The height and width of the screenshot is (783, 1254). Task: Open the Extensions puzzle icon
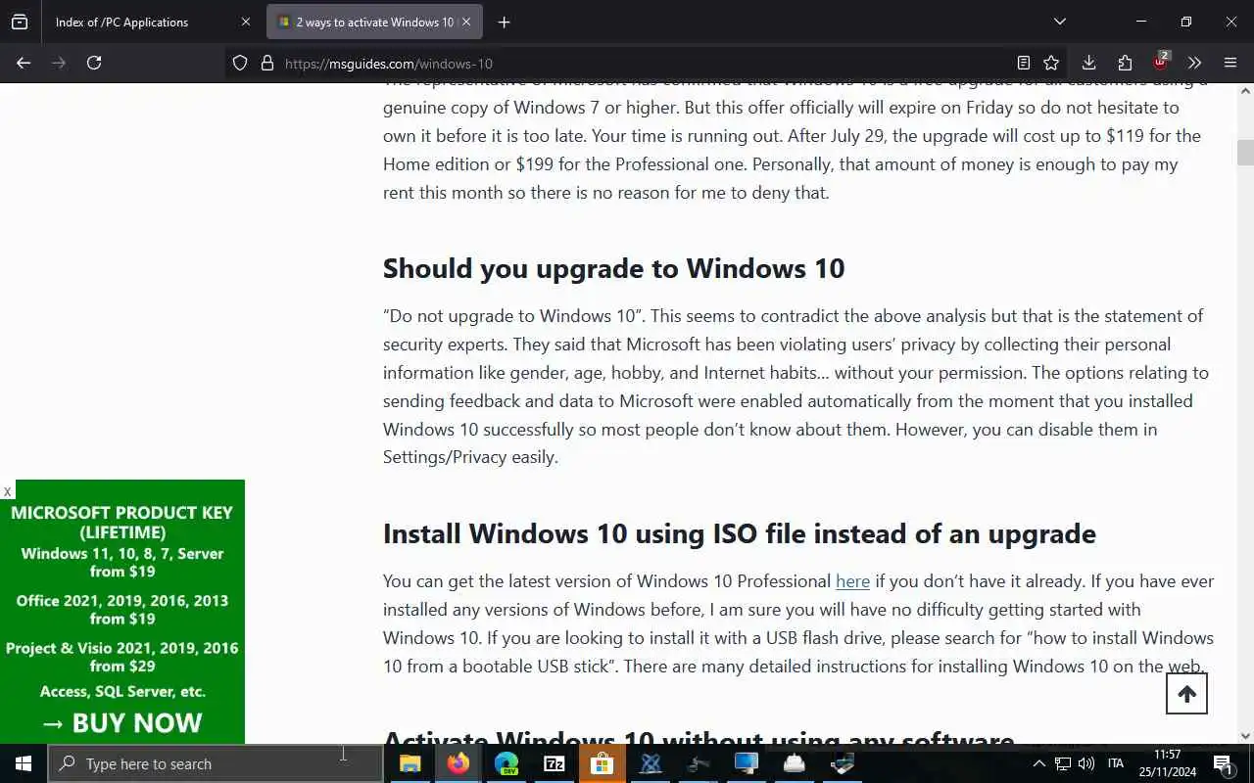(1125, 63)
